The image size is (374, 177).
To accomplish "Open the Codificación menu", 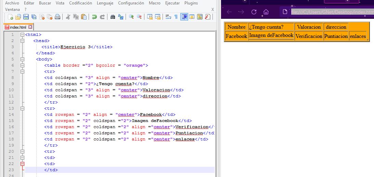I will pyautogui.click(x=80, y=3).
